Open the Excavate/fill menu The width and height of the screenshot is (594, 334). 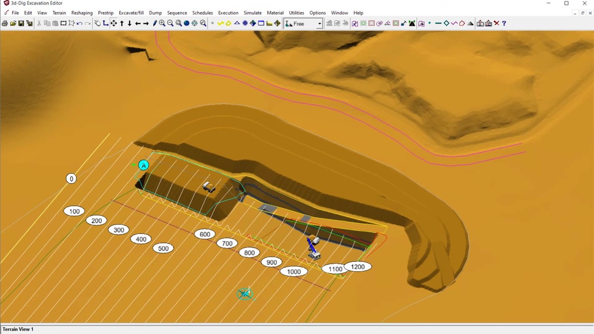pyautogui.click(x=131, y=13)
